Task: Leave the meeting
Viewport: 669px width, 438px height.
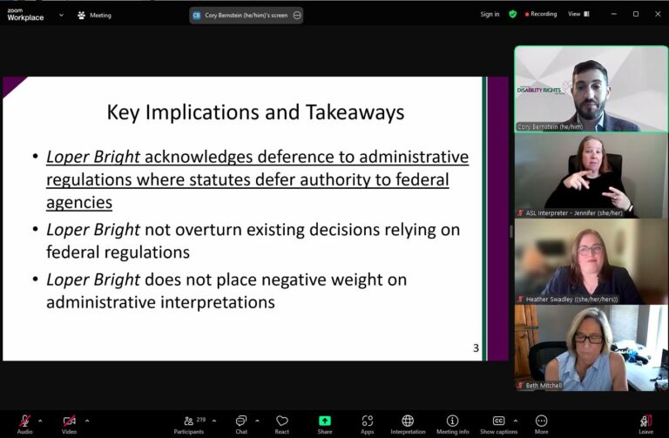Action: coord(645,423)
